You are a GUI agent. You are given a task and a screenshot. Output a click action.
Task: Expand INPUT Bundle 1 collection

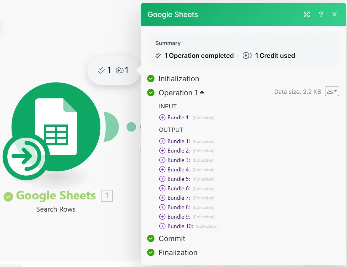[162, 118]
